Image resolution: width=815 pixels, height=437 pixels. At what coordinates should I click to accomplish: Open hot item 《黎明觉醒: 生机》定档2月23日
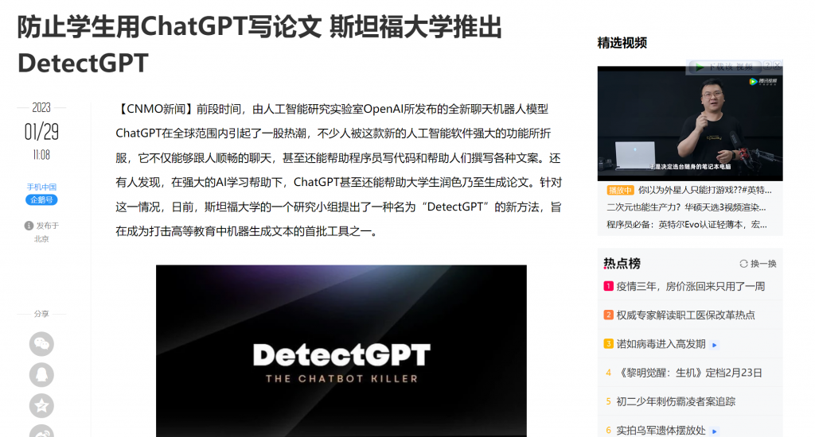coord(689,373)
